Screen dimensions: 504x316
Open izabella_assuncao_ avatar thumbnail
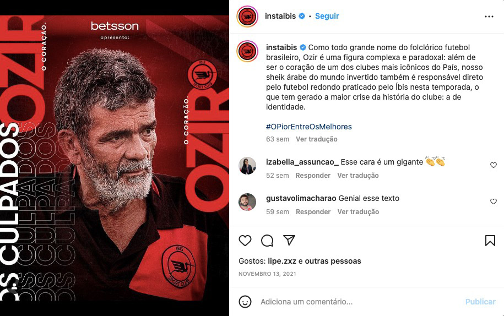[247, 166]
